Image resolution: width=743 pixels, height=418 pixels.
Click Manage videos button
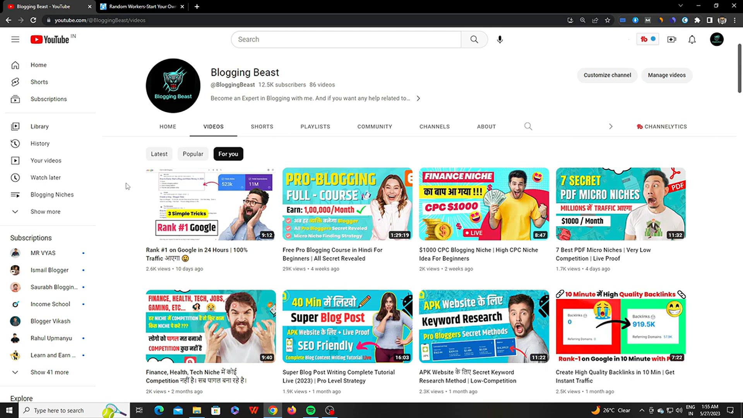pyautogui.click(x=667, y=75)
